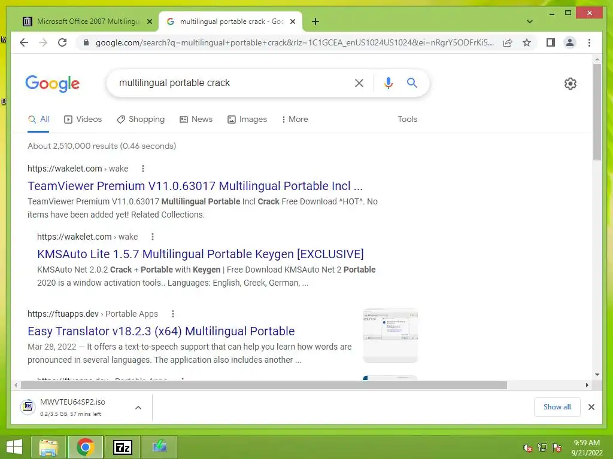Open options for KMSAuto wakelet result

pyautogui.click(x=153, y=237)
